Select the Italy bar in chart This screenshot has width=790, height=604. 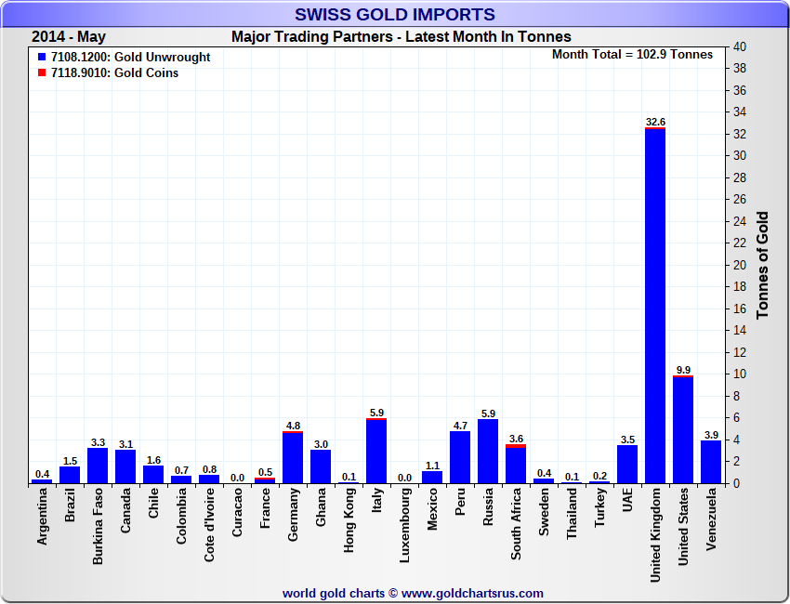[376, 452]
